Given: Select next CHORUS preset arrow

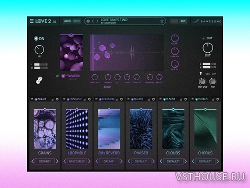Looking at the screenshot, I should click(x=217, y=161).
